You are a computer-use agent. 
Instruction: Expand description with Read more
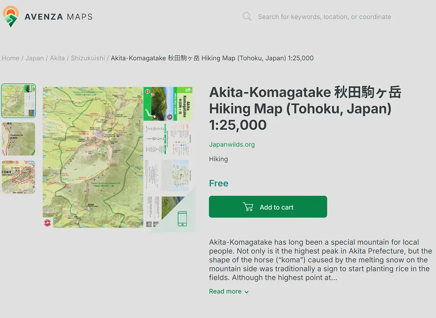pyautogui.click(x=229, y=291)
